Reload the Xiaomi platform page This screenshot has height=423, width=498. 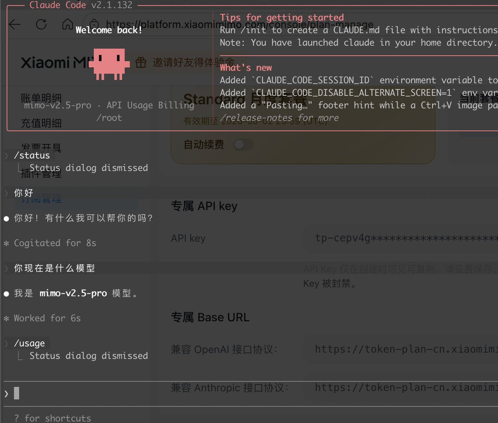coord(41,24)
